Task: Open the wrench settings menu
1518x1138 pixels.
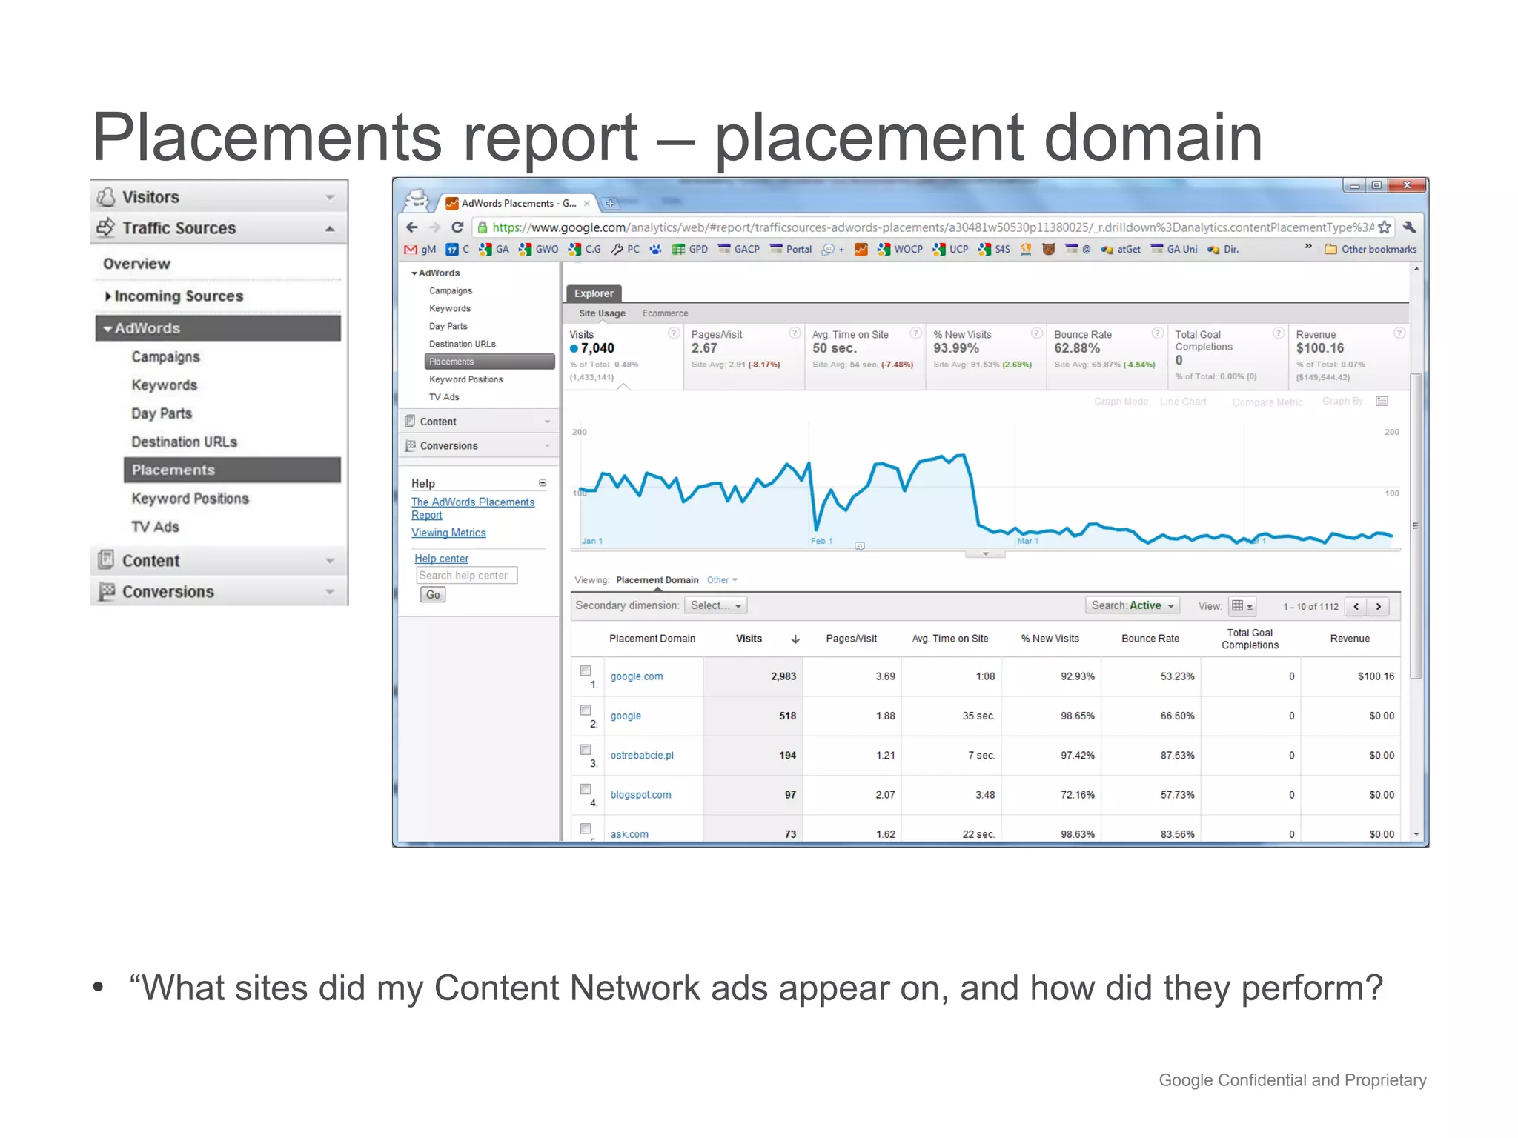Action: tap(1410, 227)
